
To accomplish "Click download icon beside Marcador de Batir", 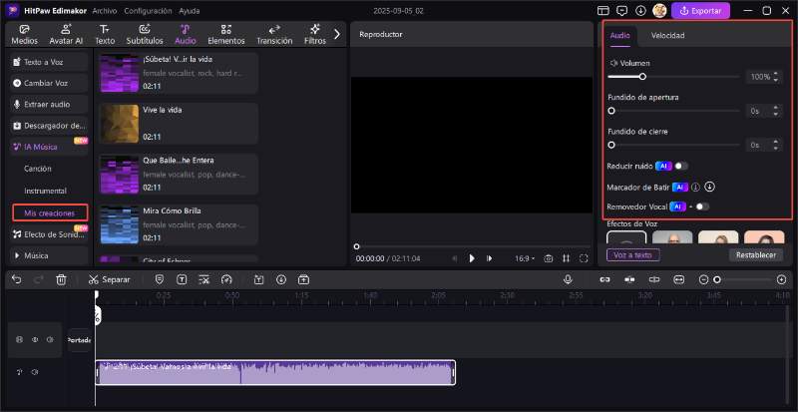I will coord(710,187).
